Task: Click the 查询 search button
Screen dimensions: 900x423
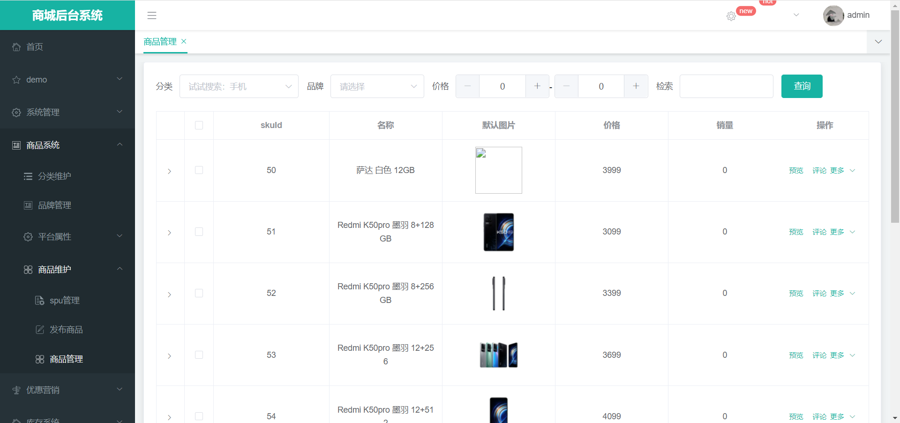Action: [x=802, y=86]
